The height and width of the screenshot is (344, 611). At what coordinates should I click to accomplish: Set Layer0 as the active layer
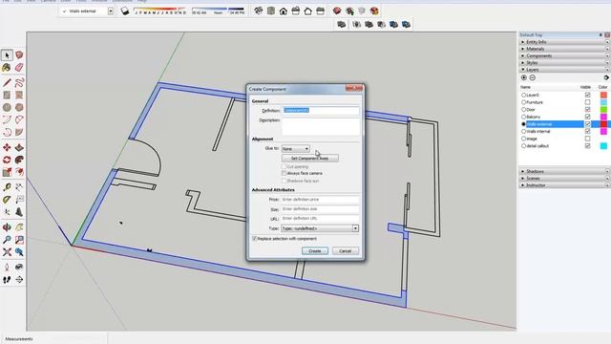pos(523,95)
